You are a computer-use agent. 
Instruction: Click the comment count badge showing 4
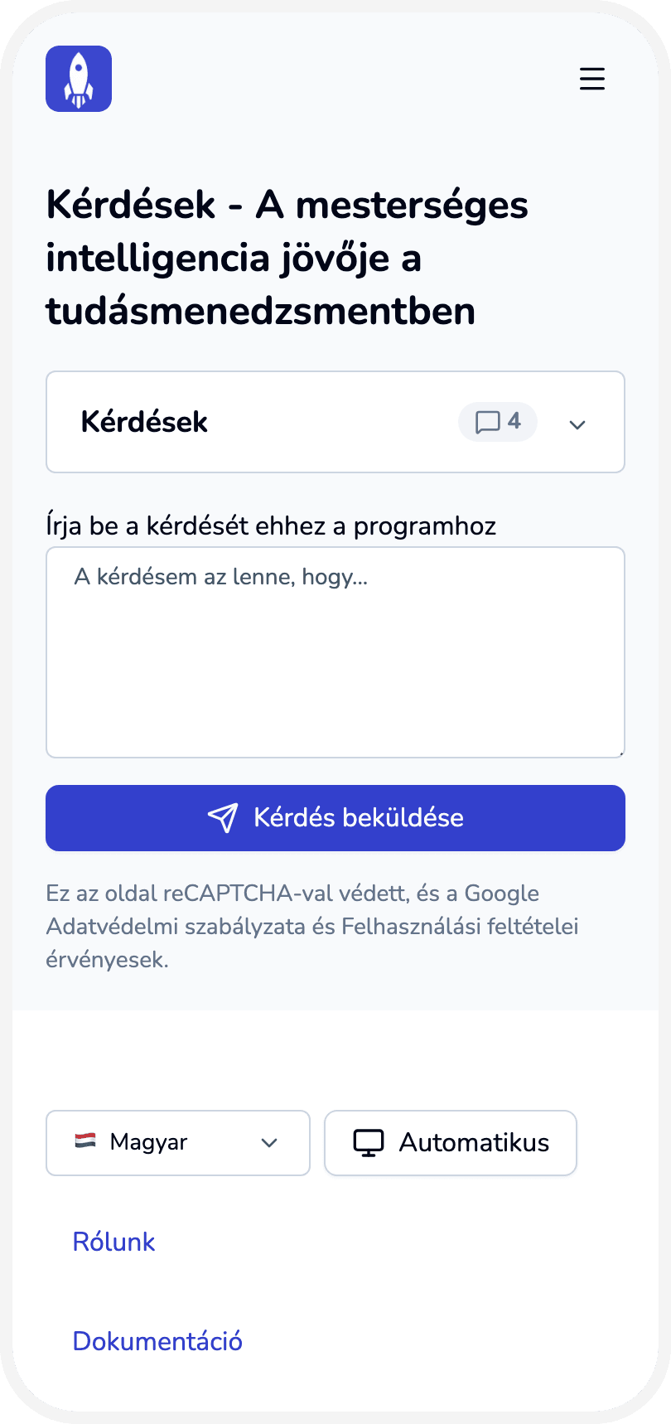[x=498, y=422]
